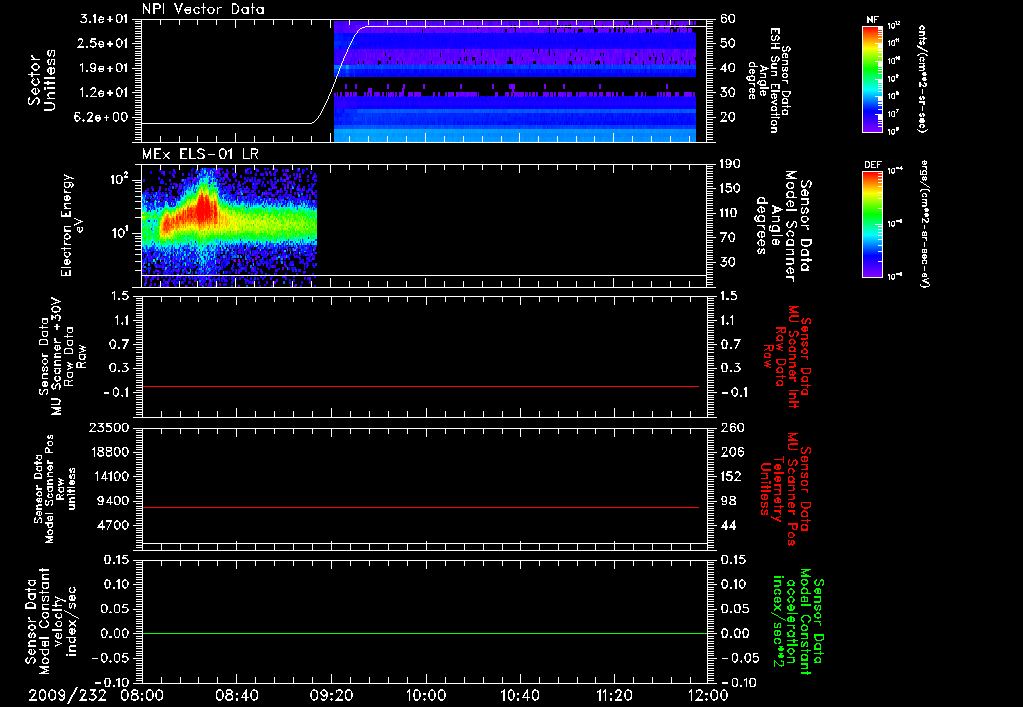Image resolution: width=1023 pixels, height=707 pixels.
Task: Select the 'NPI Vector Data' panel title
Action: click(x=203, y=9)
